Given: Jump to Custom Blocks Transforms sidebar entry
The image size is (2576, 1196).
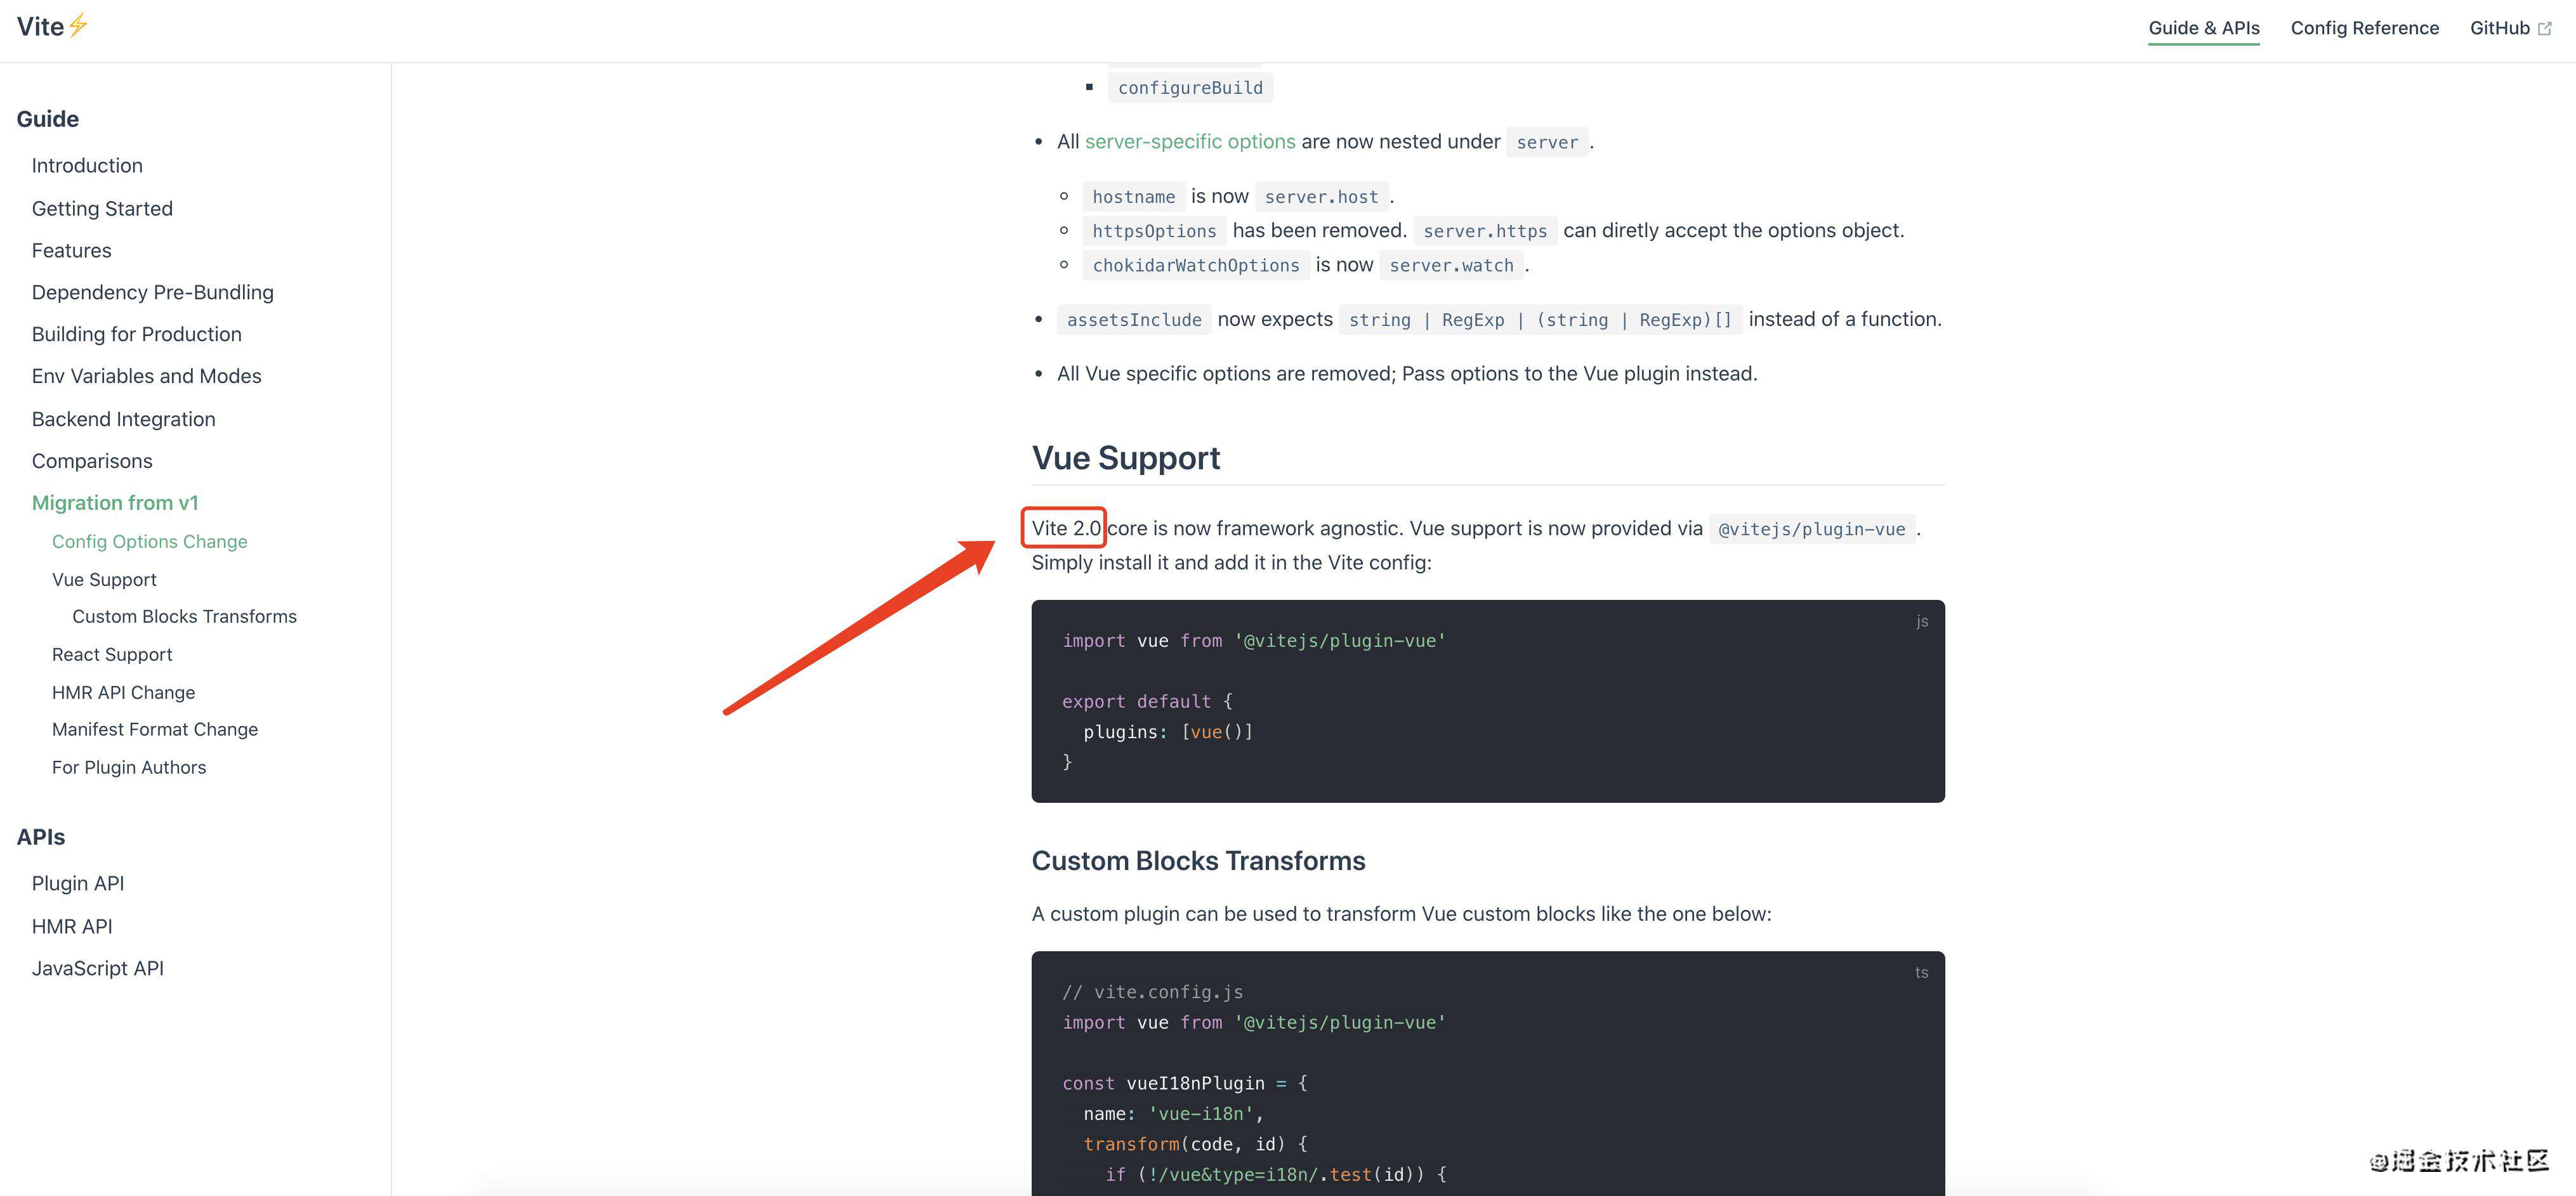Looking at the screenshot, I should coord(184,618).
